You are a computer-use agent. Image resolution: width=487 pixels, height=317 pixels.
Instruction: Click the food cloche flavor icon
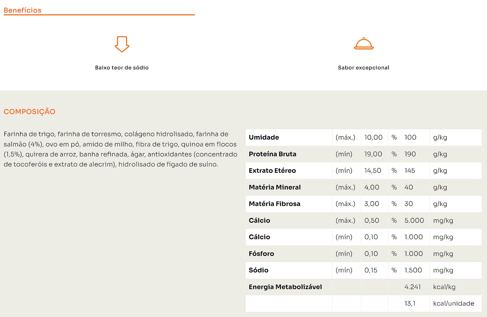tap(363, 44)
